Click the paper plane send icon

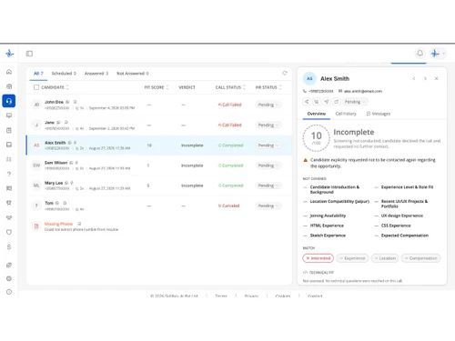(327, 102)
